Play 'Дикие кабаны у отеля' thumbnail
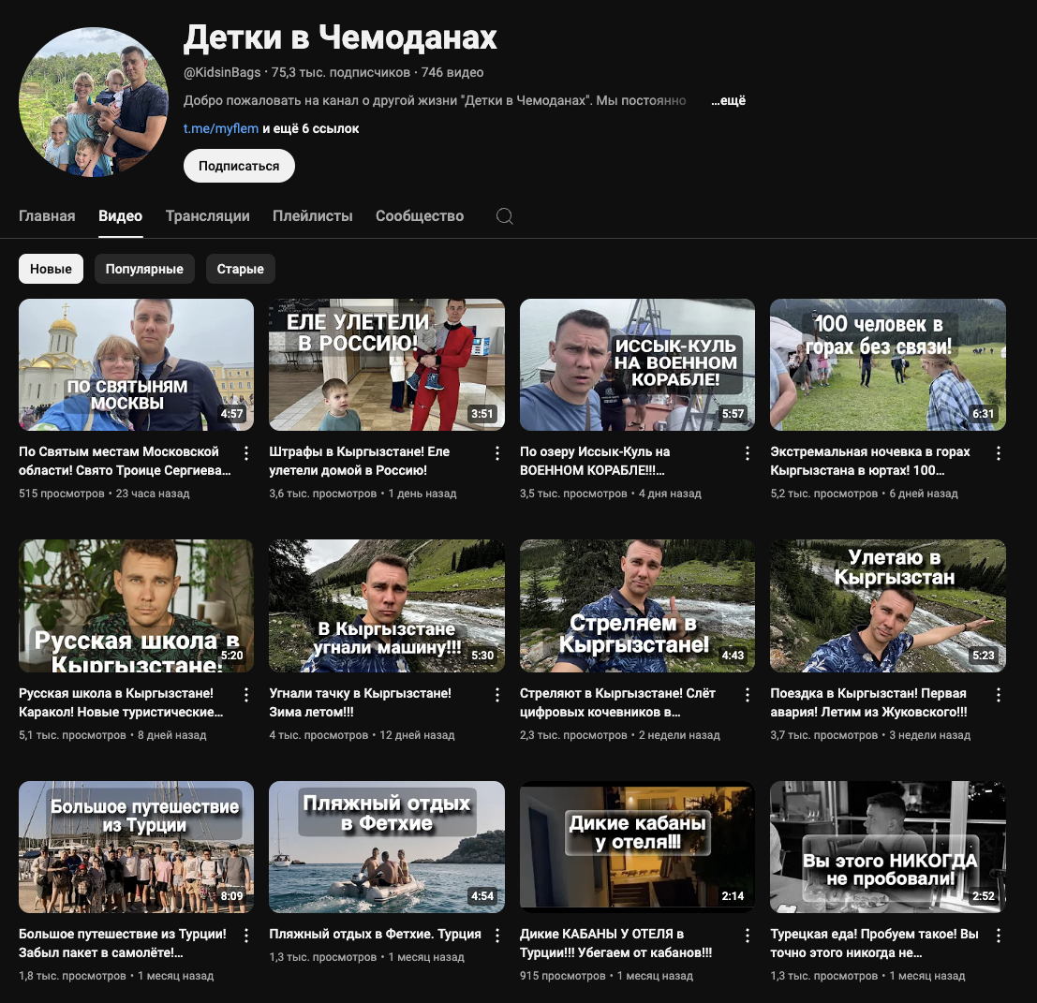1037x1003 pixels. coord(638,847)
